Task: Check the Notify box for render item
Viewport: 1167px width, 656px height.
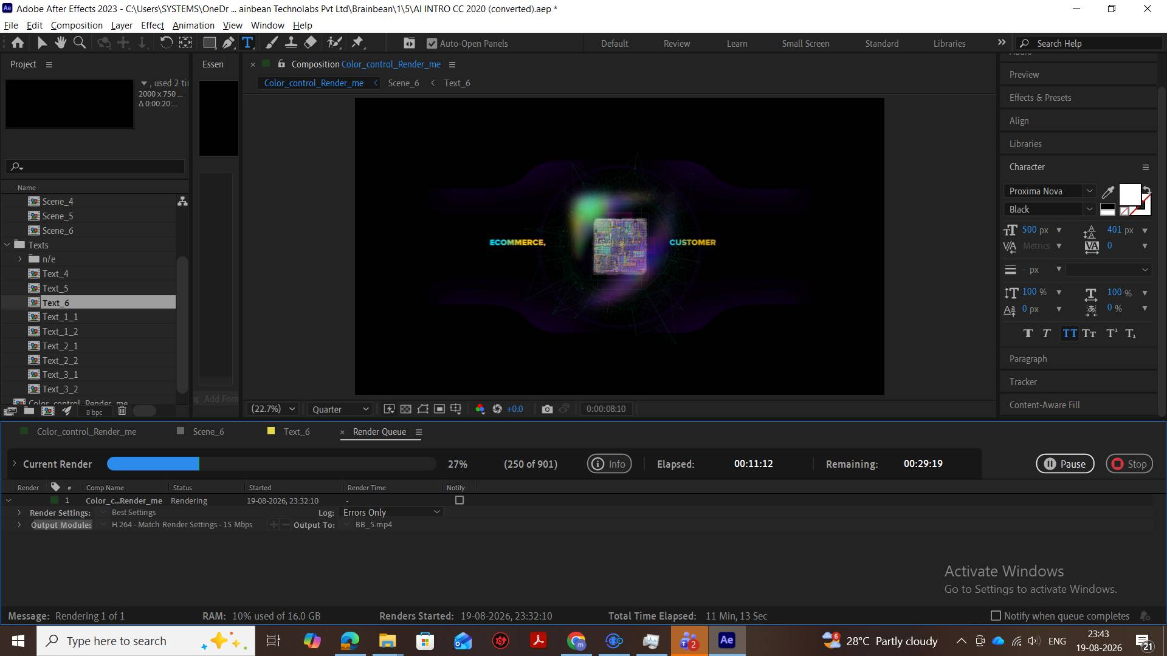Action: pos(460,500)
